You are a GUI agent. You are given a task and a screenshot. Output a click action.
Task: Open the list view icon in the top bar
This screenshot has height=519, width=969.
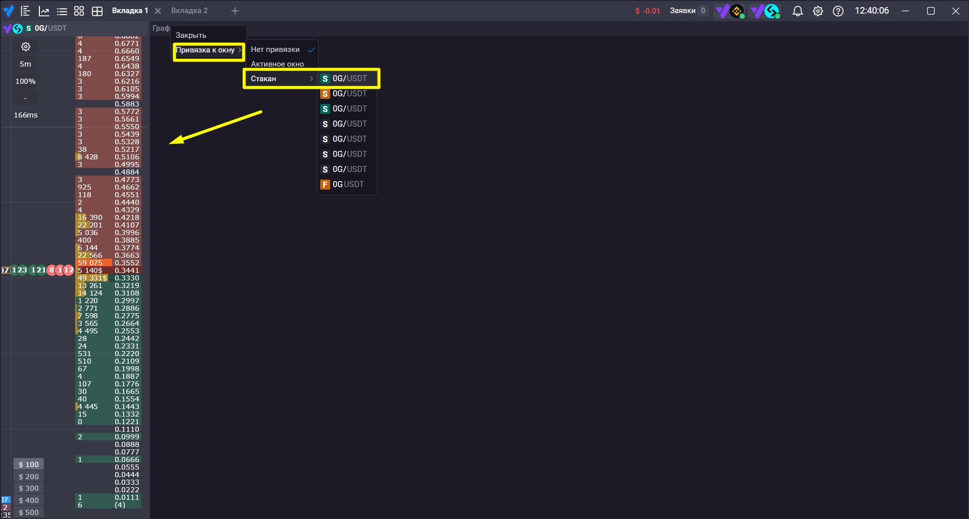click(x=62, y=11)
